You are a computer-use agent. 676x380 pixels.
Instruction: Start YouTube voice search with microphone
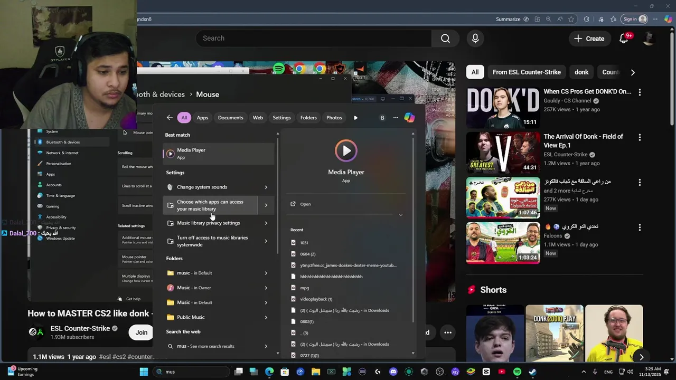click(x=475, y=38)
